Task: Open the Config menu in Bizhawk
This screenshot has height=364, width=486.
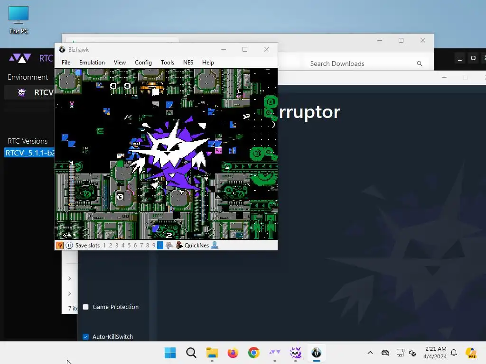Action: tap(143, 63)
